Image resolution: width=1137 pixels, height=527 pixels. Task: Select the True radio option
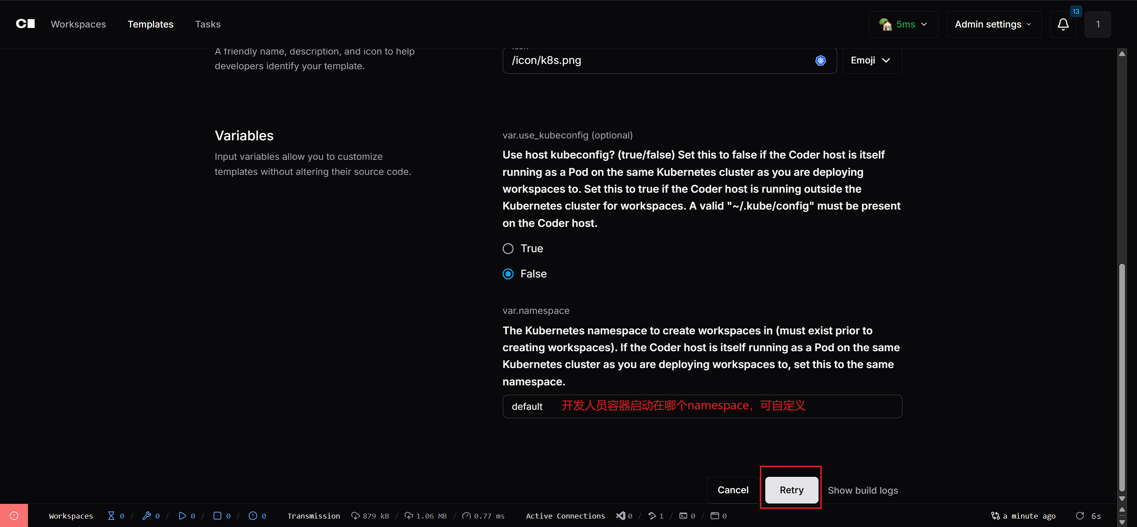508,249
